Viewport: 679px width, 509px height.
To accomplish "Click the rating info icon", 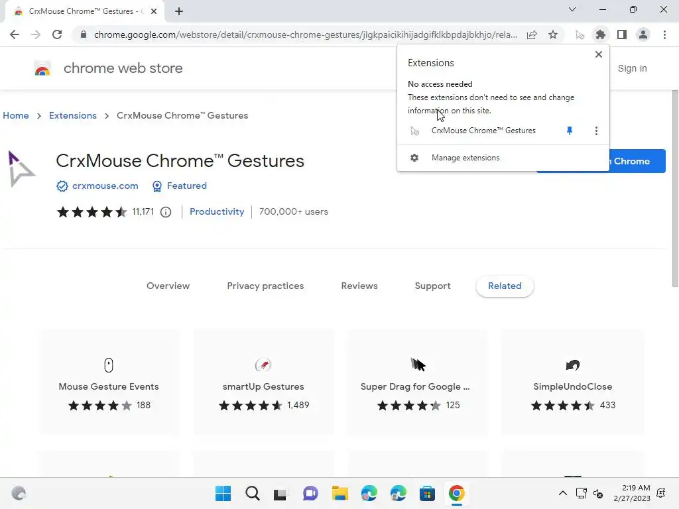I will [x=166, y=212].
